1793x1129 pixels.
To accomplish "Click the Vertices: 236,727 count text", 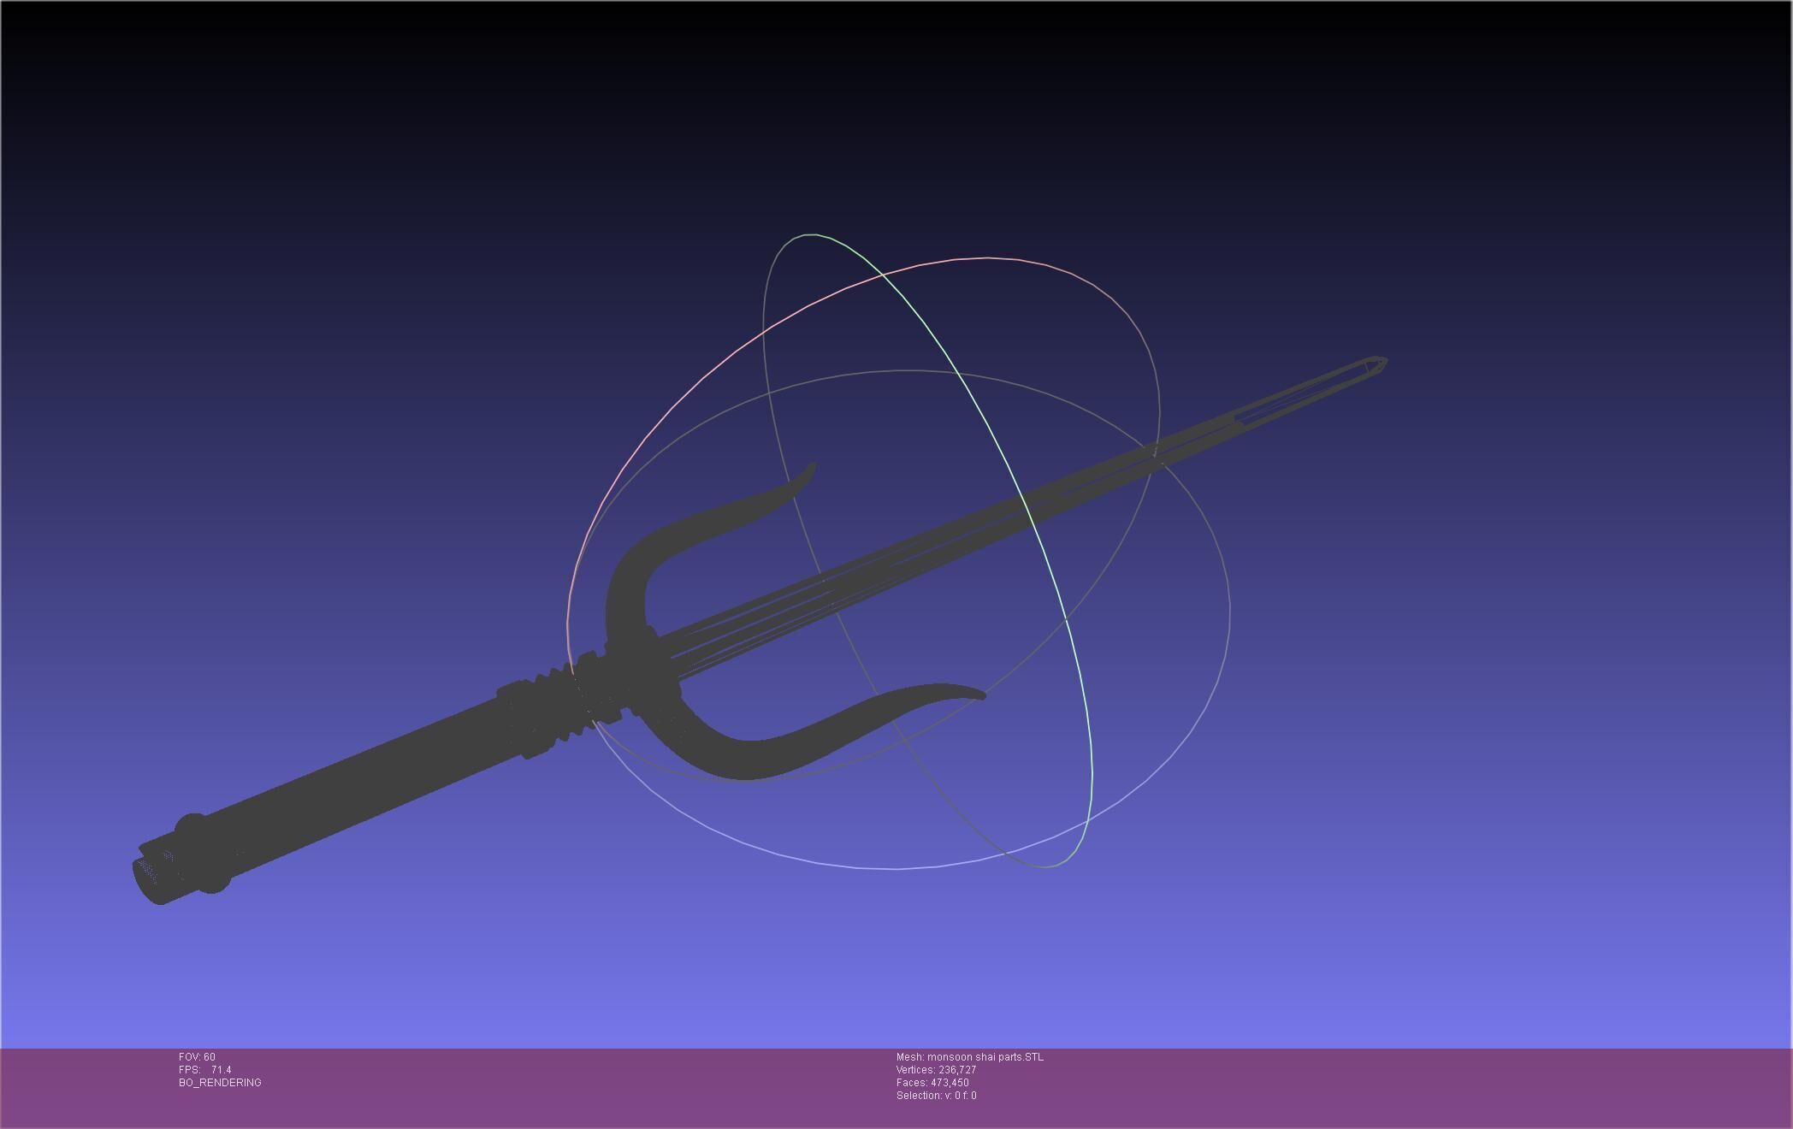I will (x=936, y=1070).
